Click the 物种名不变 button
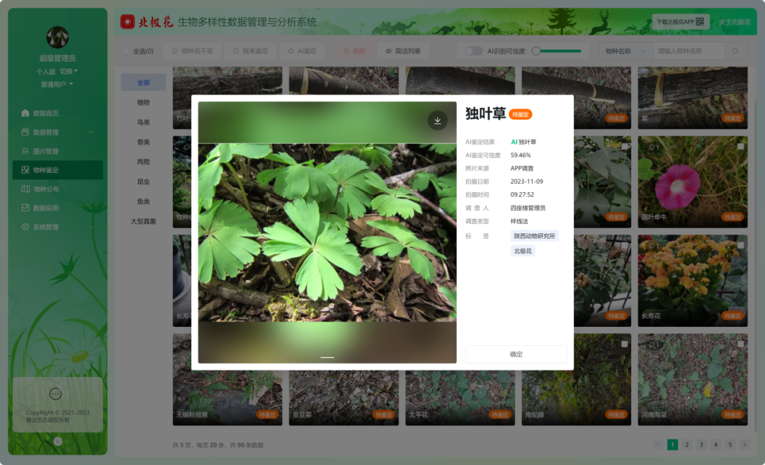The width and height of the screenshot is (765, 465). [192, 51]
